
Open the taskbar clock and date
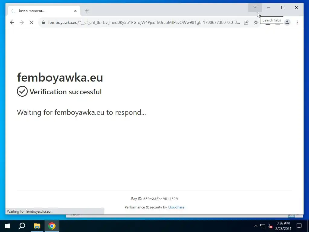(283, 226)
